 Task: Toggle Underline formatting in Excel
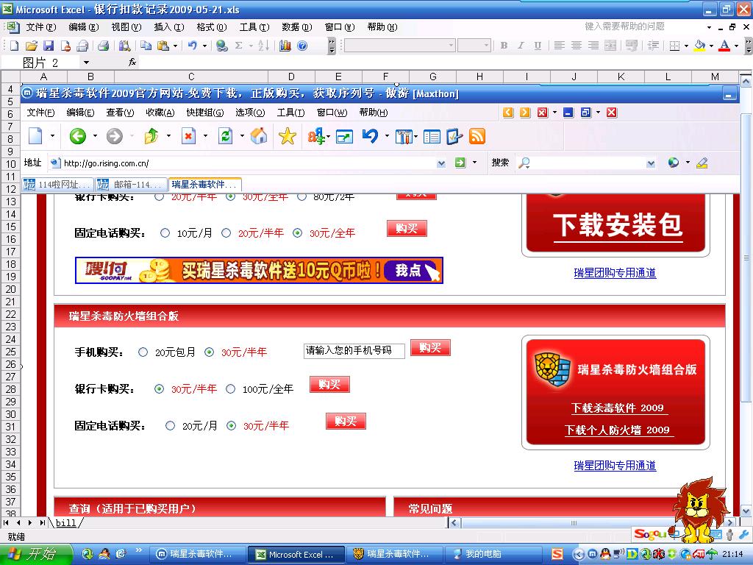coord(538,46)
